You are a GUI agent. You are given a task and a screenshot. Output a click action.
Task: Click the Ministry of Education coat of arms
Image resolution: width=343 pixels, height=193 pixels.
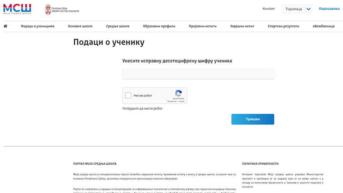[x=48, y=9]
